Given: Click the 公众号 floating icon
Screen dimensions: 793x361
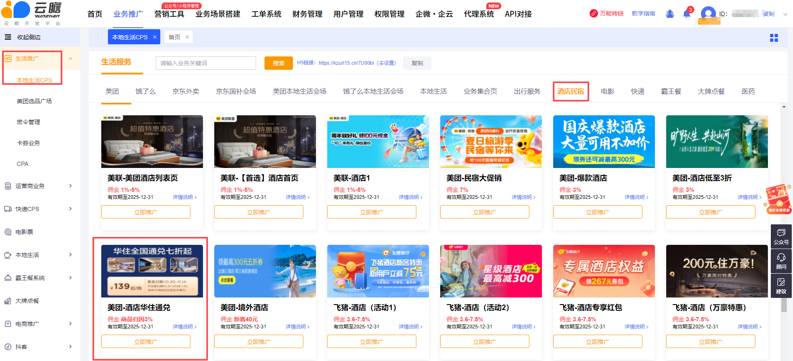Looking at the screenshot, I should pos(781,236).
